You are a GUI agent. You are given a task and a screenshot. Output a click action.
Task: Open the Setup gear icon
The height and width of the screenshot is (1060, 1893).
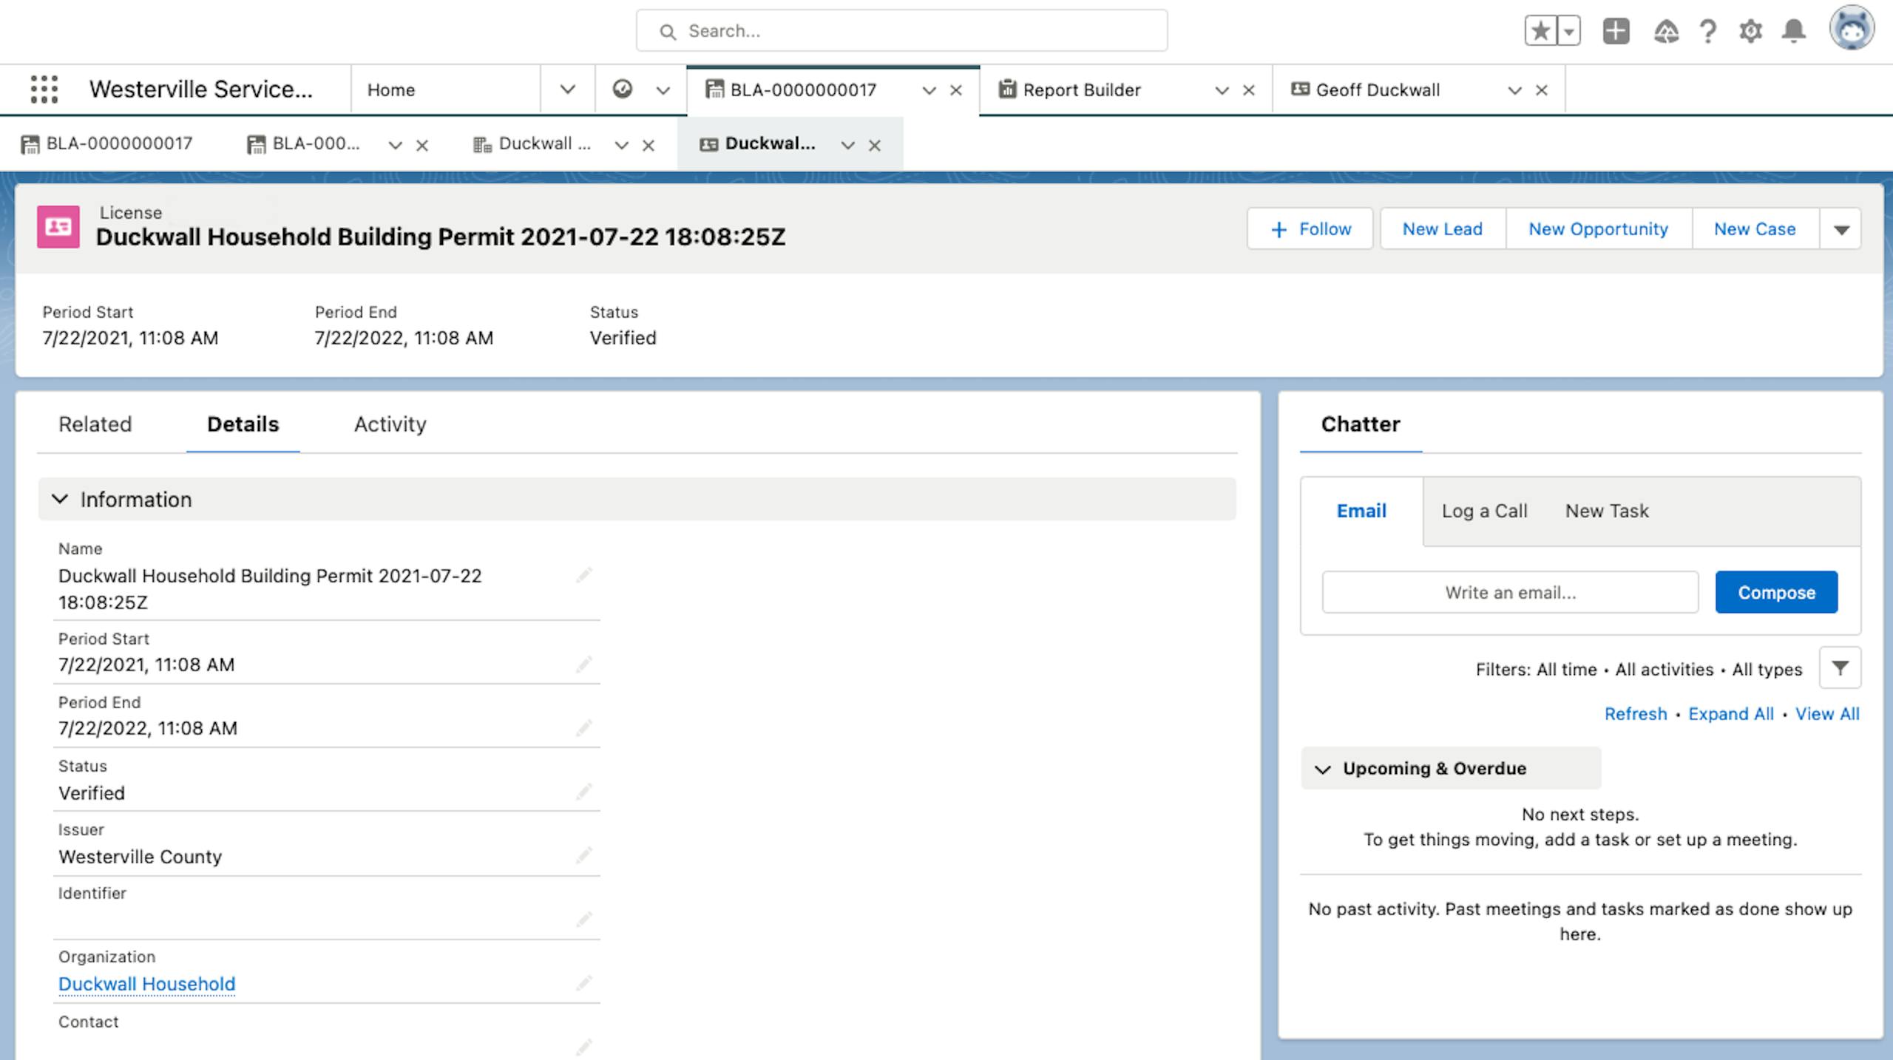pyautogui.click(x=1750, y=31)
